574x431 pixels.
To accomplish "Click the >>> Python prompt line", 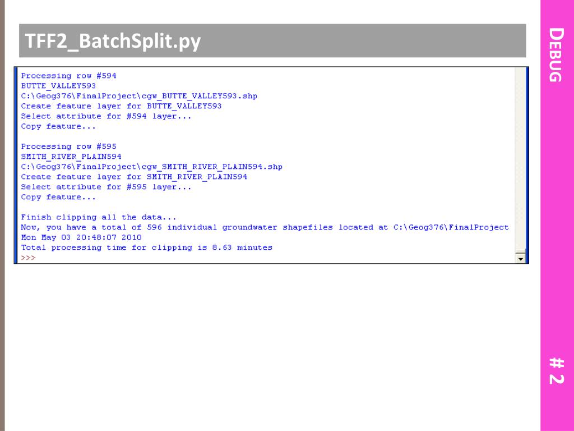I will pos(28,258).
